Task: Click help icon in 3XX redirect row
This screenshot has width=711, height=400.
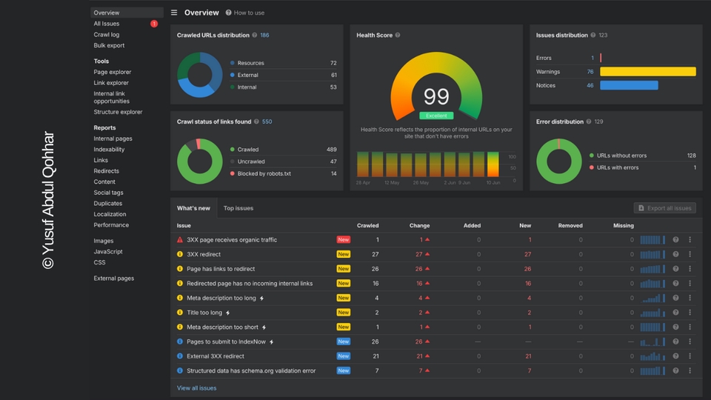Action: click(675, 254)
